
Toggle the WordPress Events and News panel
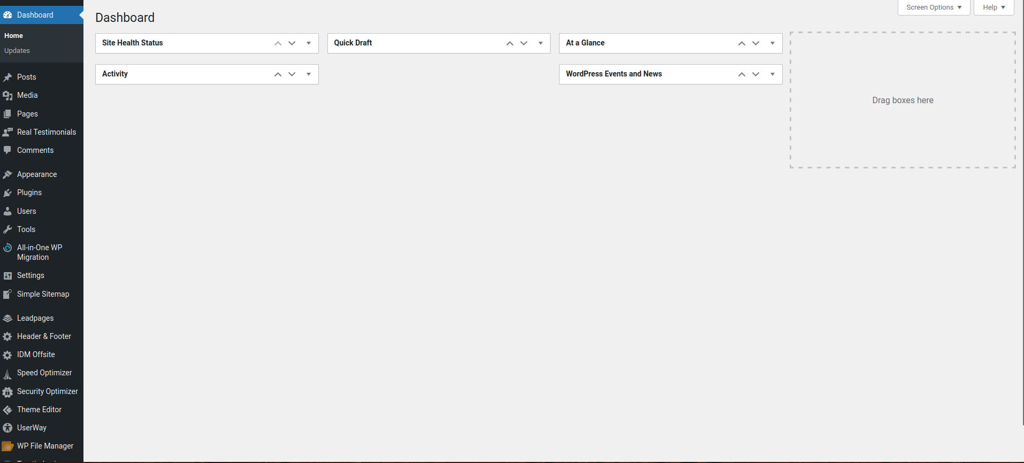click(x=773, y=74)
